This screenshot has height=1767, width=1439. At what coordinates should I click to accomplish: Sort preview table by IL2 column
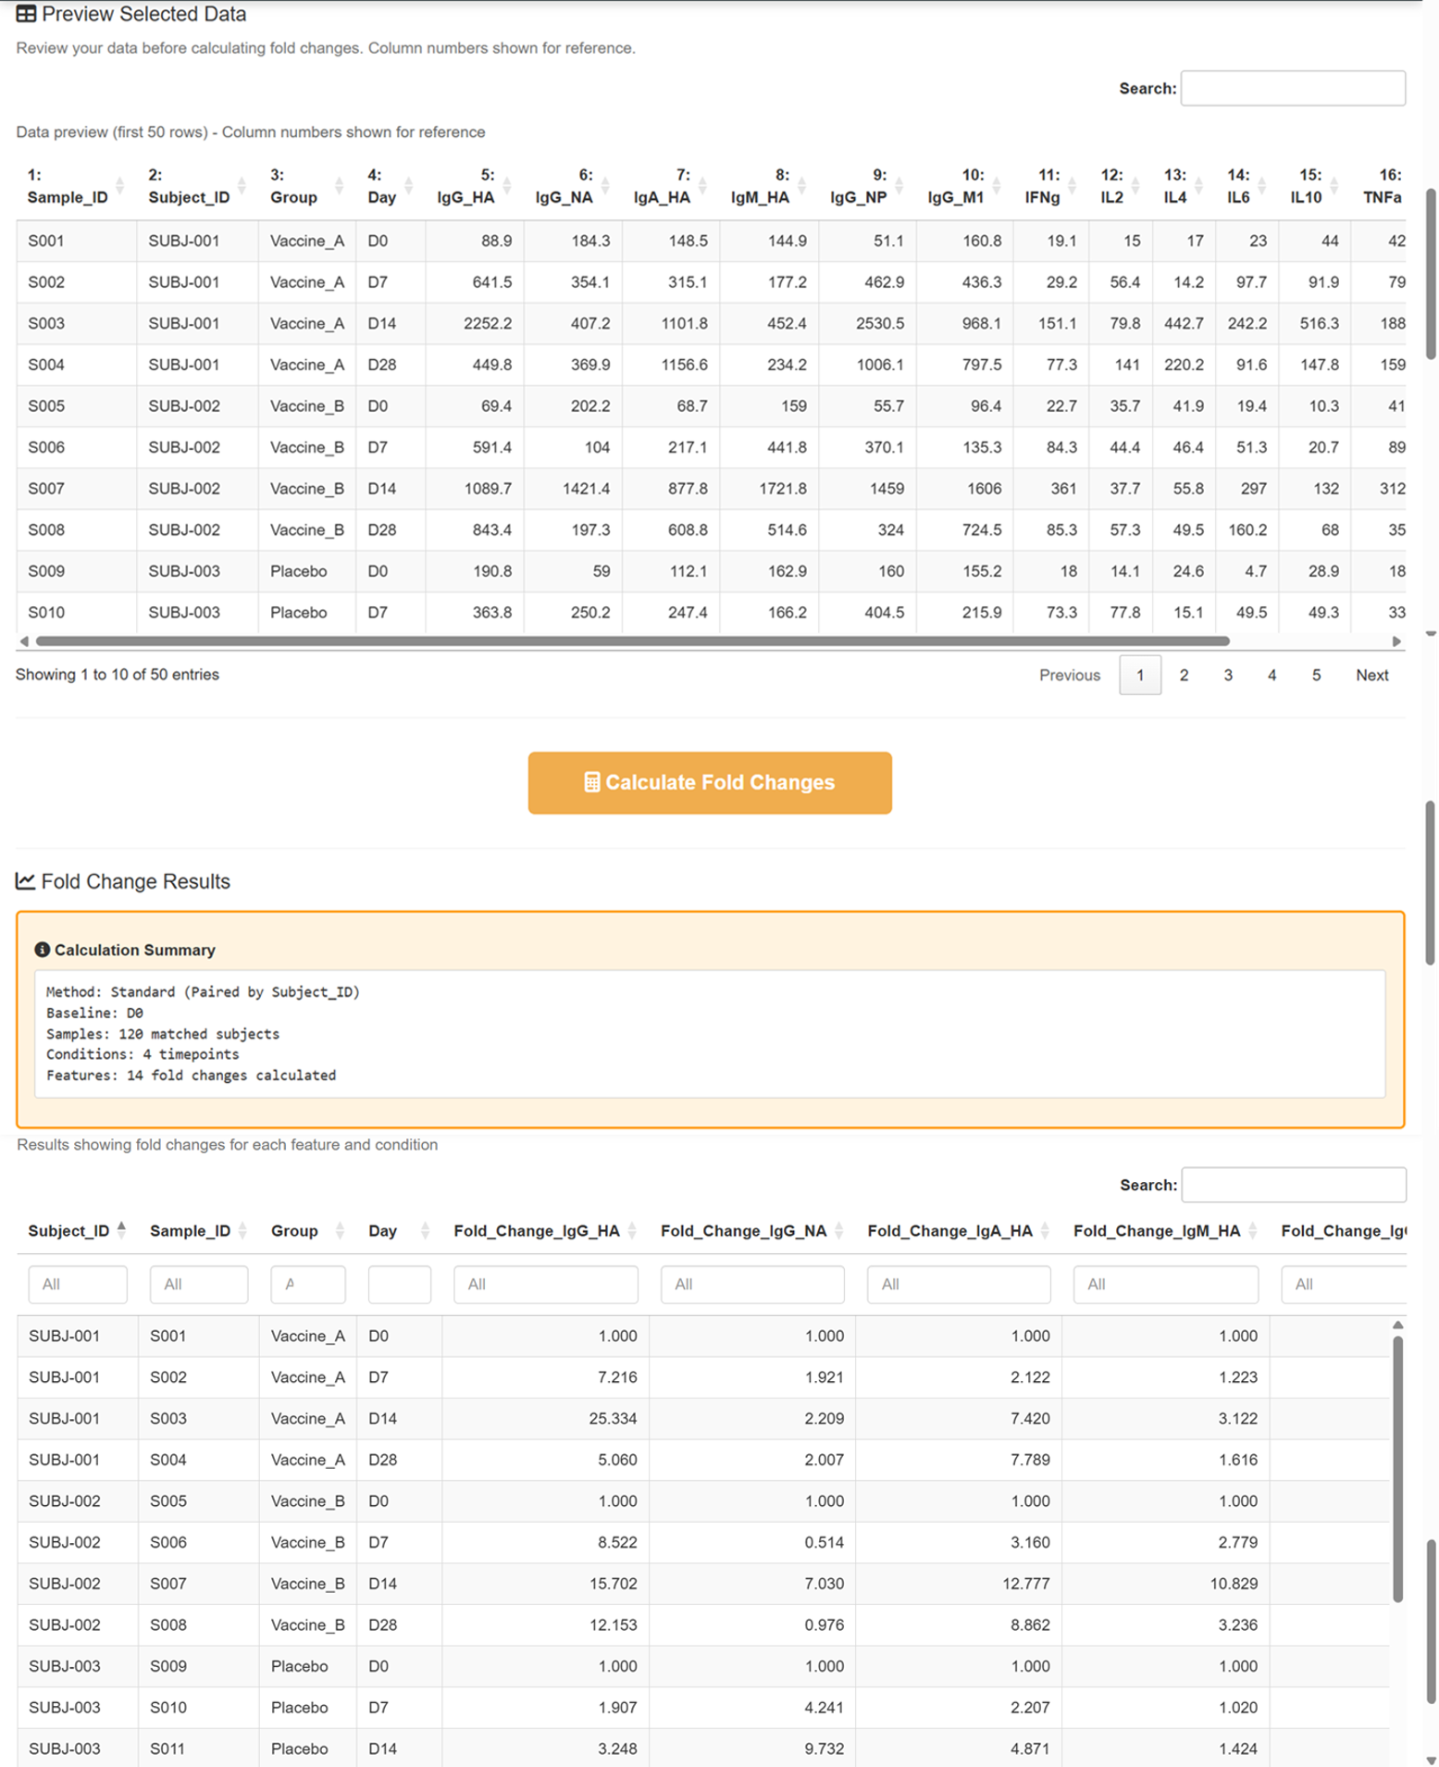tap(1121, 186)
